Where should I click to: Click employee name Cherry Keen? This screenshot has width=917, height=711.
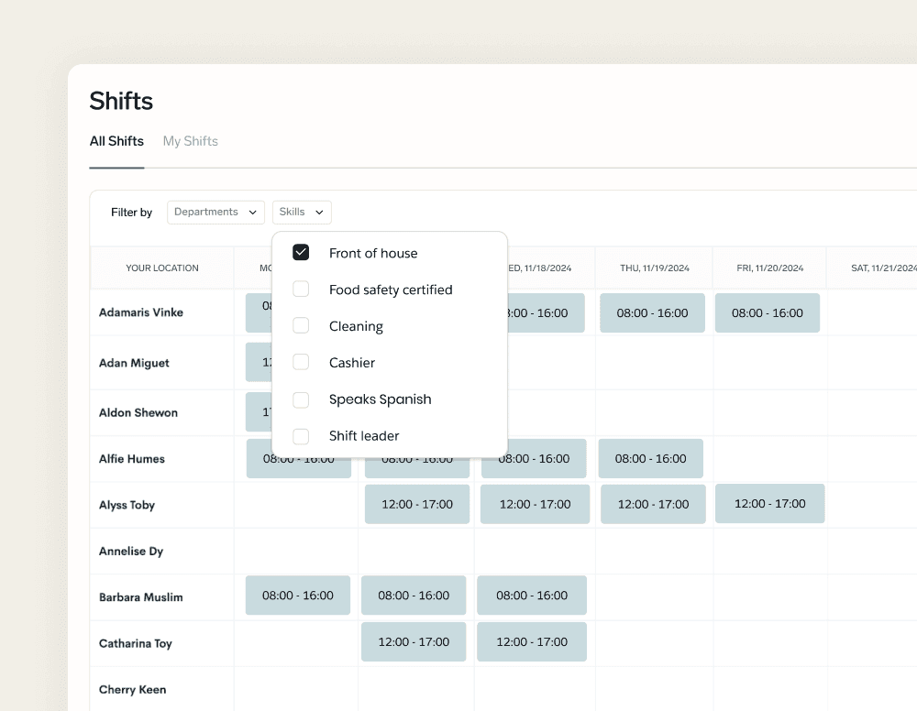[132, 689]
